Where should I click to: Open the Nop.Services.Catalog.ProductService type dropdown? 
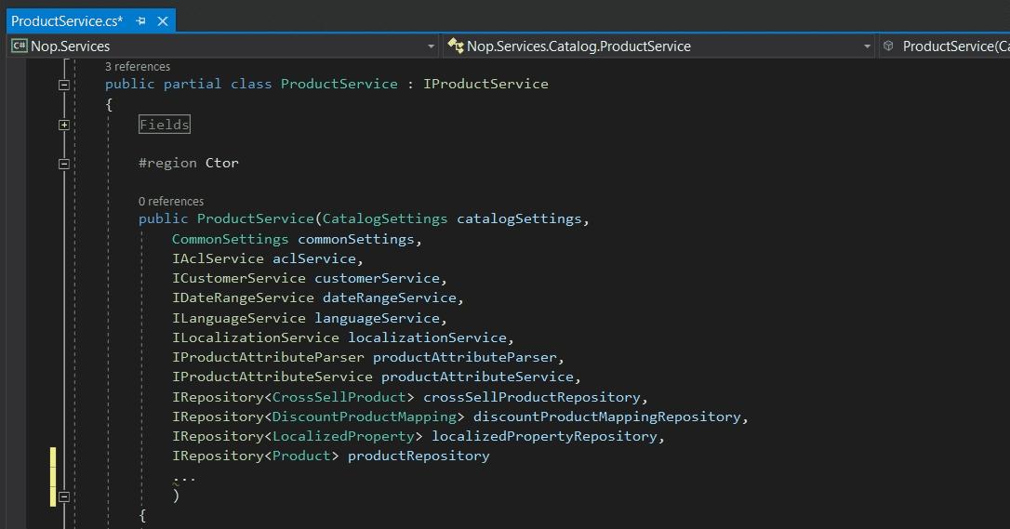point(867,46)
